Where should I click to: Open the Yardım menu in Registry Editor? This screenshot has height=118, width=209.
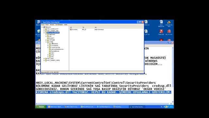[66, 25]
